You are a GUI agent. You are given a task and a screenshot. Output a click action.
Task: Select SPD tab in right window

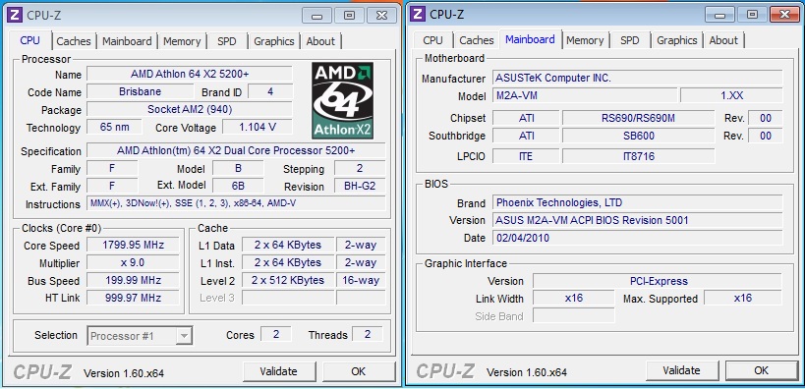pos(629,40)
